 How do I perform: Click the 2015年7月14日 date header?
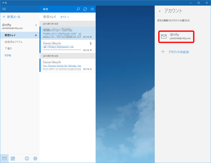68,56
